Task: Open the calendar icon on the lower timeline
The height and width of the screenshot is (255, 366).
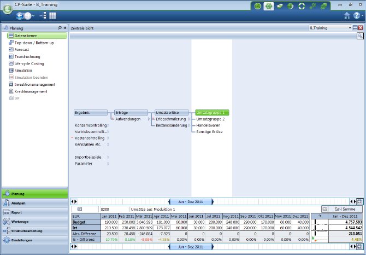Action: (x=359, y=247)
